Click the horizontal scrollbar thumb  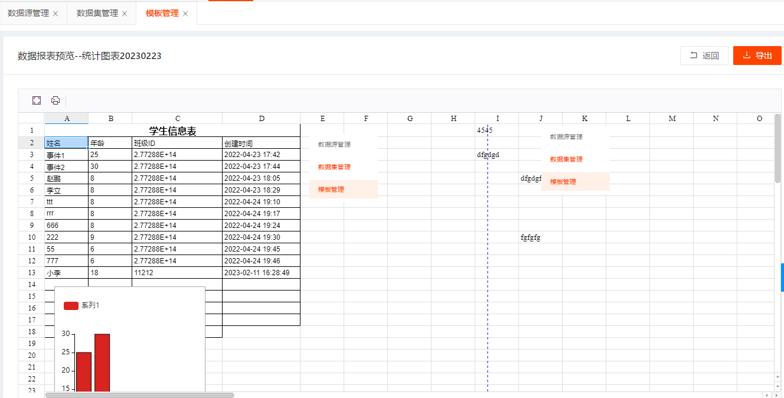pyautogui.click(x=139, y=395)
